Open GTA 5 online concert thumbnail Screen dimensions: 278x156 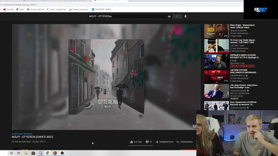coord(216,61)
